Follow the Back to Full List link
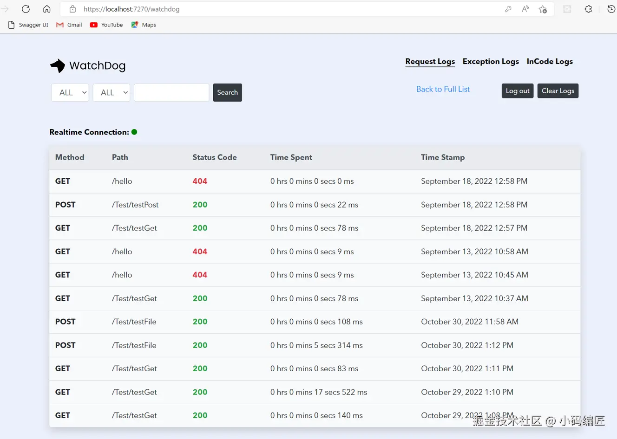This screenshot has width=617, height=439. coord(443,89)
